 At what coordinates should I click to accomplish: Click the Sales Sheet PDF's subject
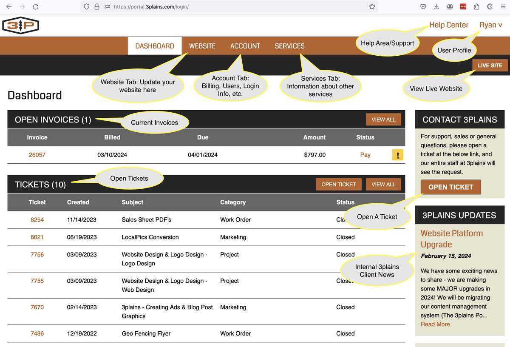pos(147,220)
